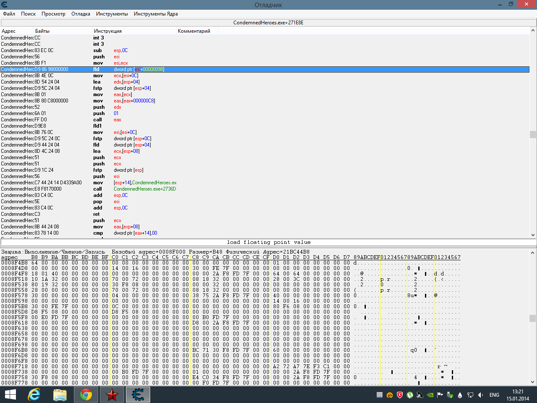
Task: Open the Файл menu
Action: [x=8, y=13]
